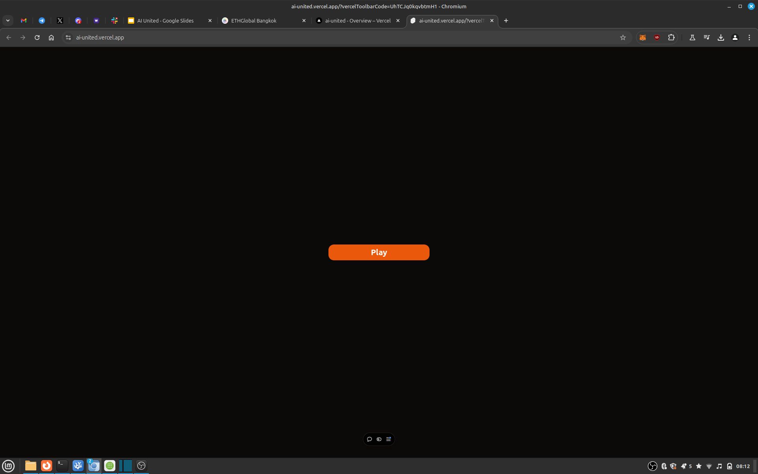
Task: Go forward to next page
Action: click(x=23, y=38)
